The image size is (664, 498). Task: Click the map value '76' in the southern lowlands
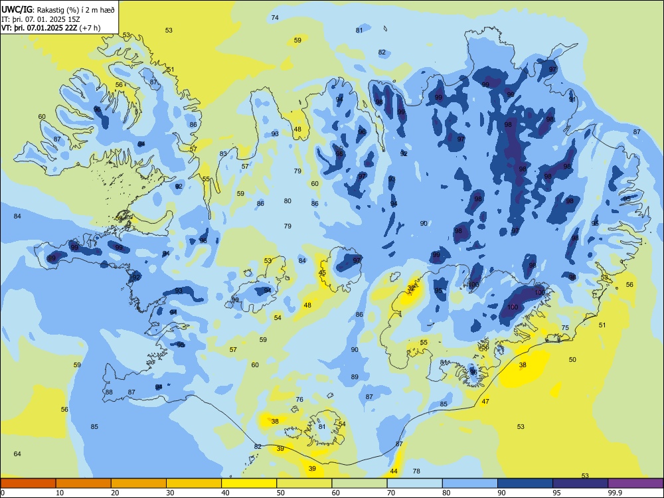click(x=299, y=399)
